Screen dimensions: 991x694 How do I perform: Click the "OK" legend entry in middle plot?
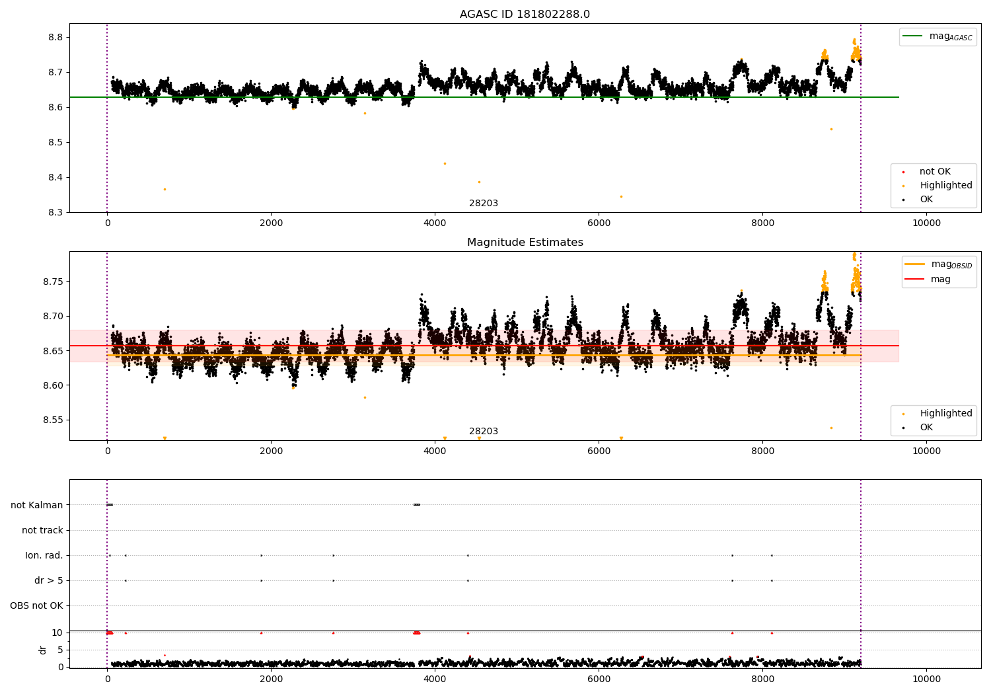(926, 428)
